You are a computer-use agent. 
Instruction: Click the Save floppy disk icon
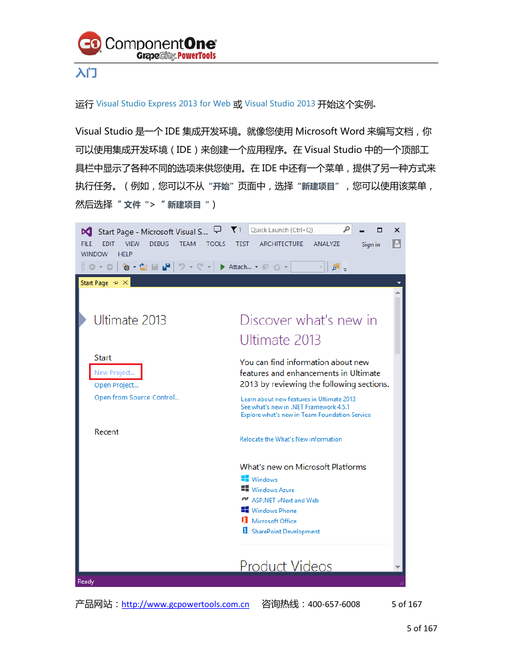click(155, 267)
